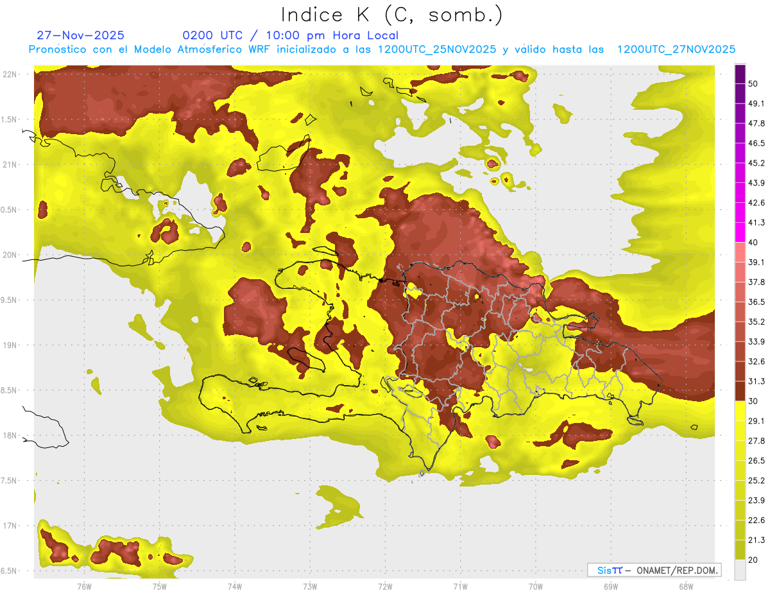The height and width of the screenshot is (595, 770).
Task: Click the colorbar value "35.2"
Action: click(x=757, y=322)
